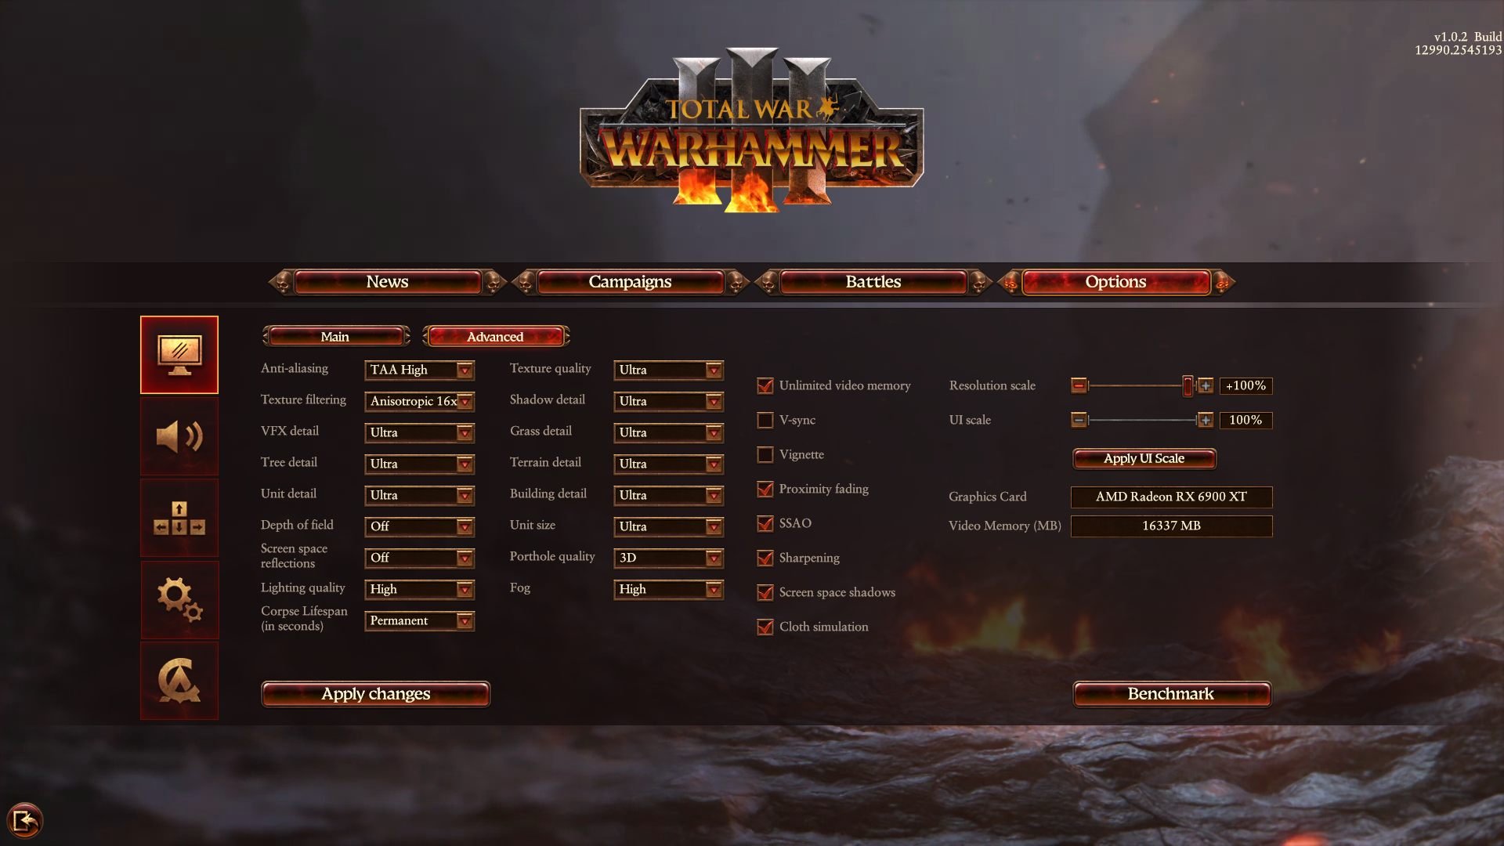This screenshot has width=1504, height=846.
Task: Switch to the Main settings tab
Action: click(336, 337)
